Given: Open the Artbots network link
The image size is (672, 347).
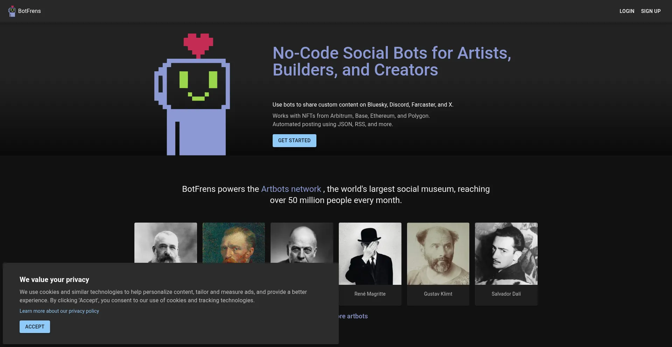Looking at the screenshot, I should coord(291,189).
